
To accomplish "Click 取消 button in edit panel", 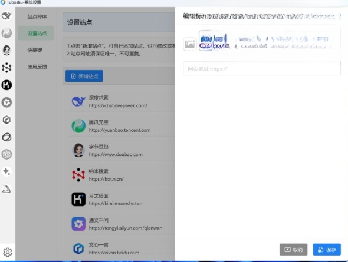I will pyautogui.click(x=293, y=250).
